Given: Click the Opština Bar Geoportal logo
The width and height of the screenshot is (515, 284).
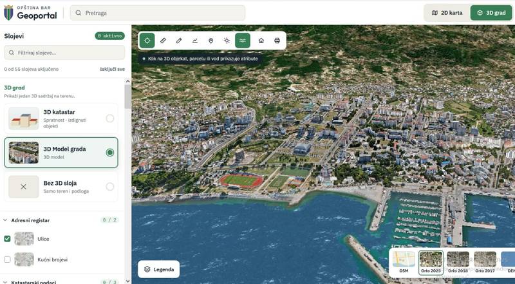Looking at the screenshot, I should click(x=30, y=13).
